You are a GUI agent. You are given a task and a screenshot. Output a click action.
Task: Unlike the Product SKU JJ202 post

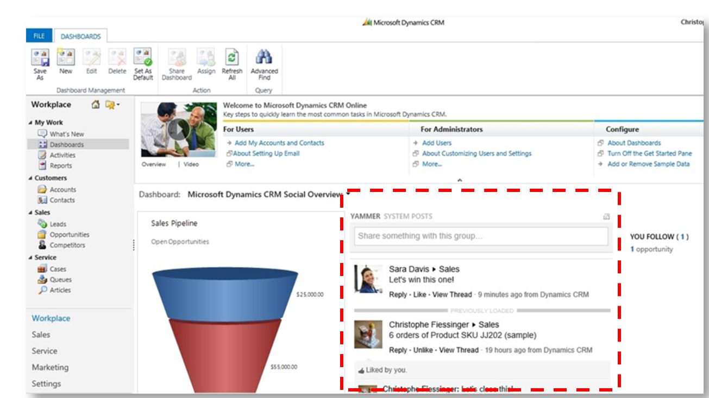click(423, 350)
